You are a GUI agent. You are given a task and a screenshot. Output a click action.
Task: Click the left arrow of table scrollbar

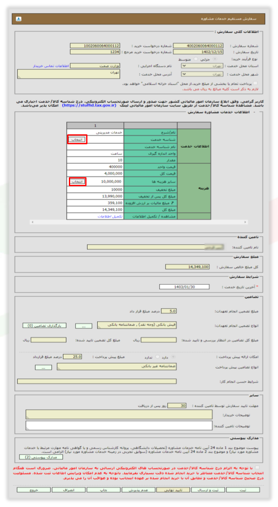coord(32,222)
